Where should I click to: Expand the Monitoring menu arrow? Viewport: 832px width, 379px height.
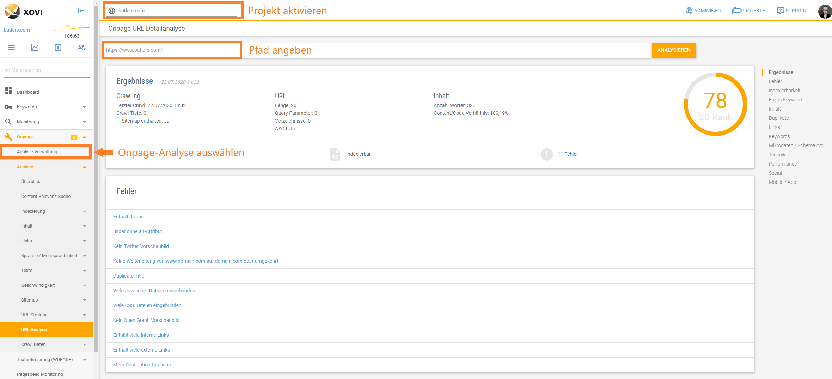(x=85, y=122)
